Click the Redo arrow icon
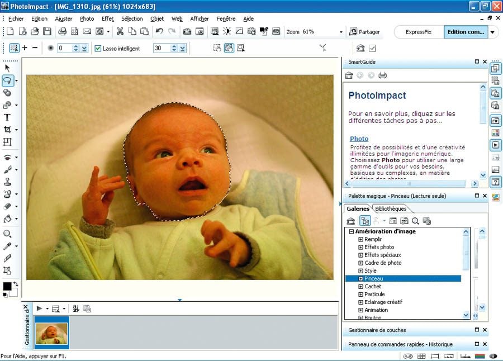This screenshot has height=361, width=503. pos(172,31)
